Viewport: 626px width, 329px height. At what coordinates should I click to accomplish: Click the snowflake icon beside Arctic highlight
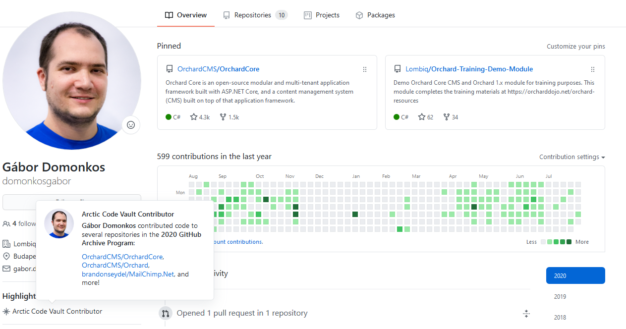[6, 312]
